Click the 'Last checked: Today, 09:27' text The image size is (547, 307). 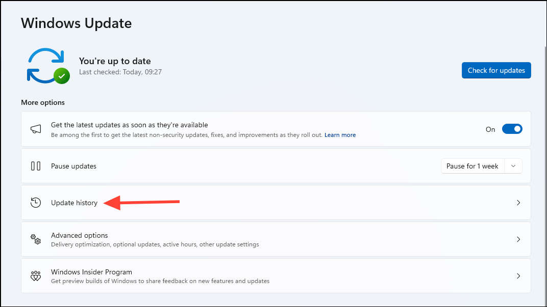120,72
